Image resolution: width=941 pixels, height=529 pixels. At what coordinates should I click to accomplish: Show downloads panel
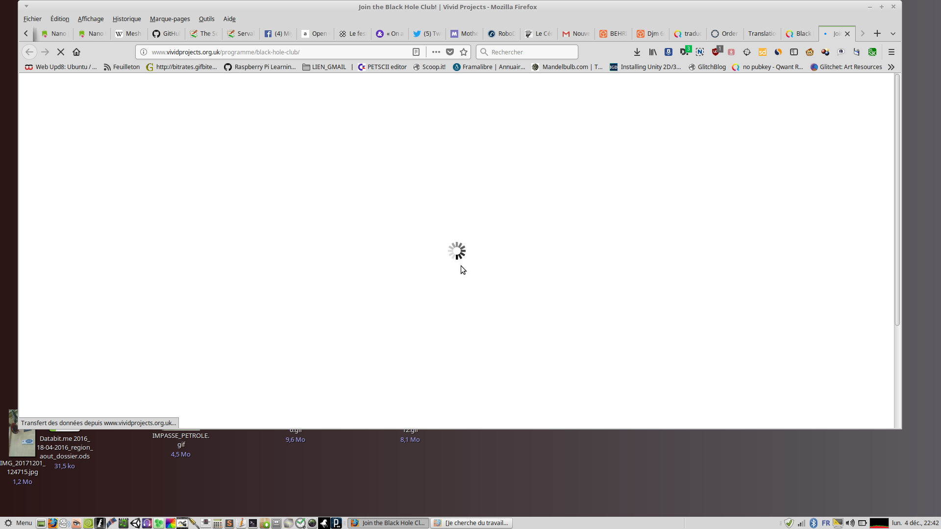click(637, 52)
